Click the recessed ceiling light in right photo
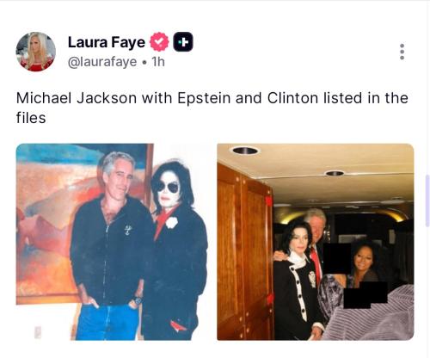This screenshot has width=430, height=358. 245,151
